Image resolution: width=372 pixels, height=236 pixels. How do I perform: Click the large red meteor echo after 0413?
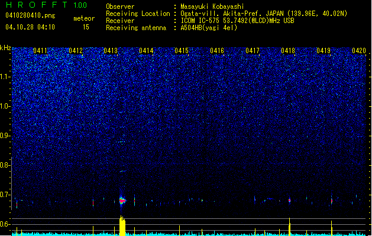(x=122, y=201)
